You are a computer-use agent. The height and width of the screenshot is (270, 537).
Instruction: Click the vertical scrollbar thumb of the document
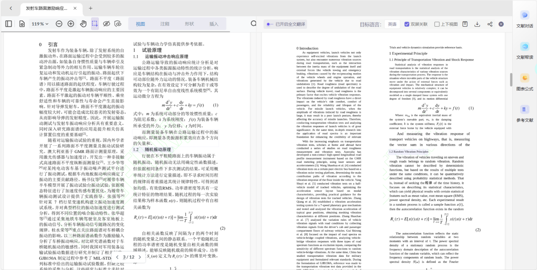pyautogui.click(x=511, y=79)
